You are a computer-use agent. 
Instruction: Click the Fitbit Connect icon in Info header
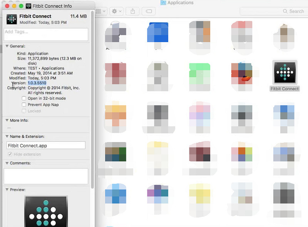(12, 19)
